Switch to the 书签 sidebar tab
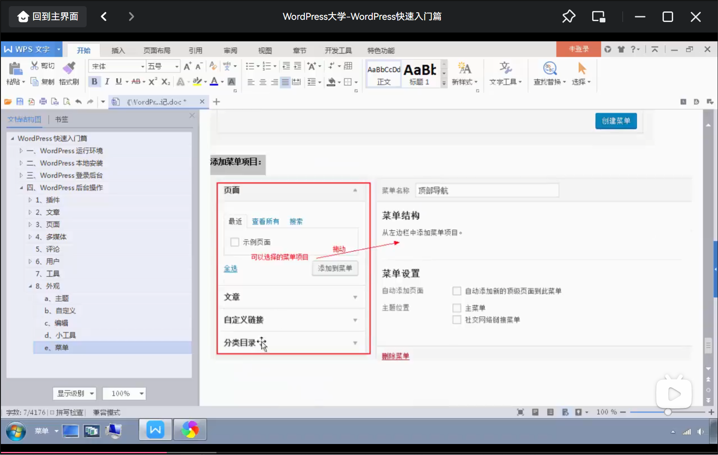Screen dimensions: 718x455 (x=62, y=119)
